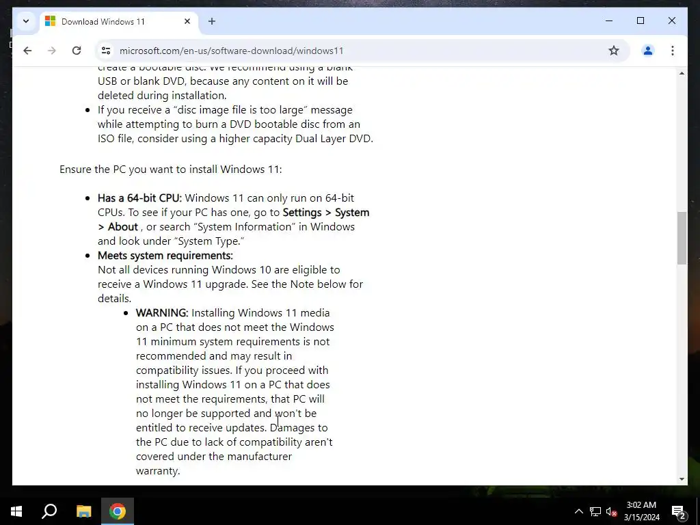This screenshot has height=525, width=700.
Task: Click 'covered under the manufacturer' text
Action: 214,456
